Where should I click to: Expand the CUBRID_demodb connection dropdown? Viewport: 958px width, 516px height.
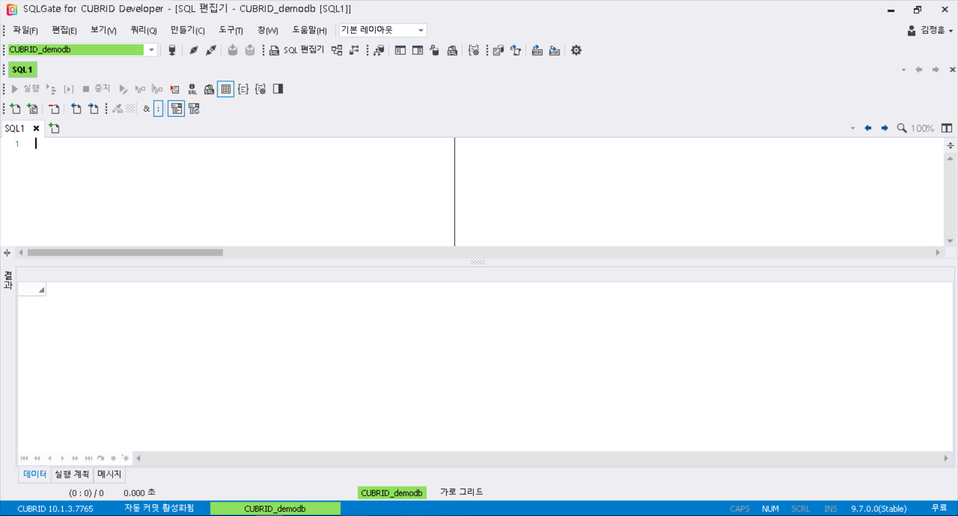tap(151, 50)
